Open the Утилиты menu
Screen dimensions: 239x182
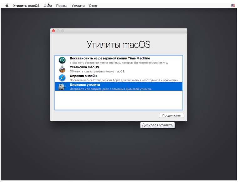[78, 6]
